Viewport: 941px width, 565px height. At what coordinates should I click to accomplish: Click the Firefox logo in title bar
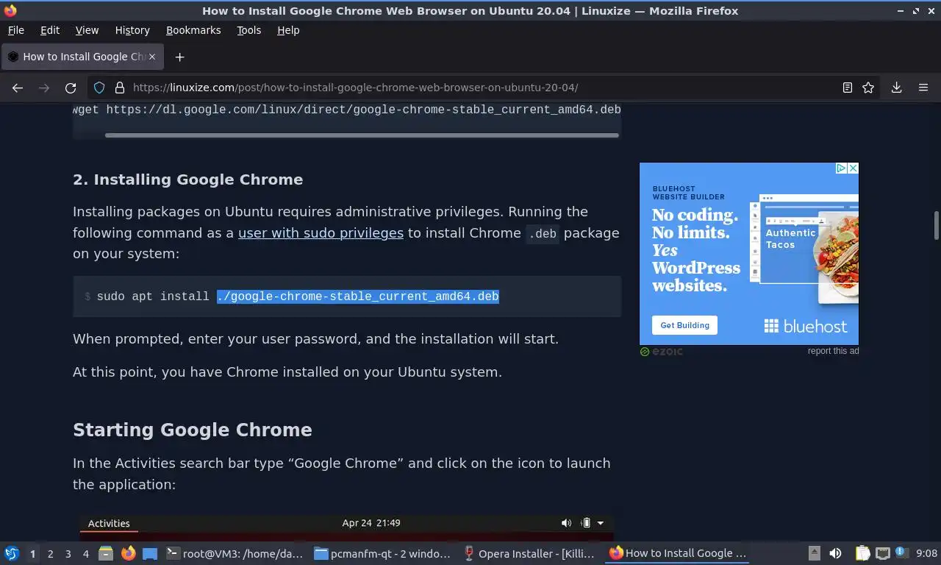pos(10,10)
